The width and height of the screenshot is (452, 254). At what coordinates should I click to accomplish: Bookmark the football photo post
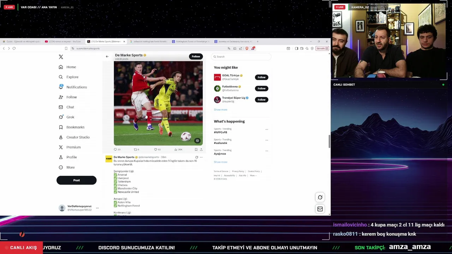pos(196,150)
